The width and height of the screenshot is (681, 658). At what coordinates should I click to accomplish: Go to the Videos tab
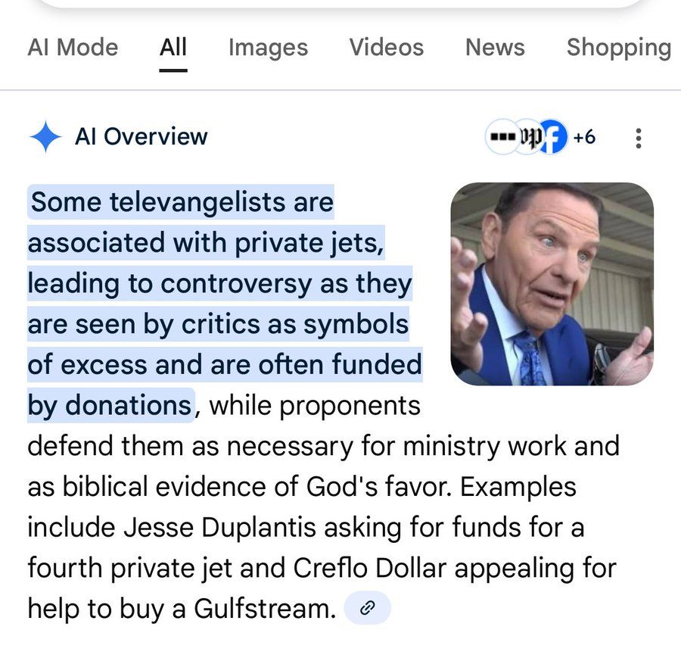click(x=387, y=47)
